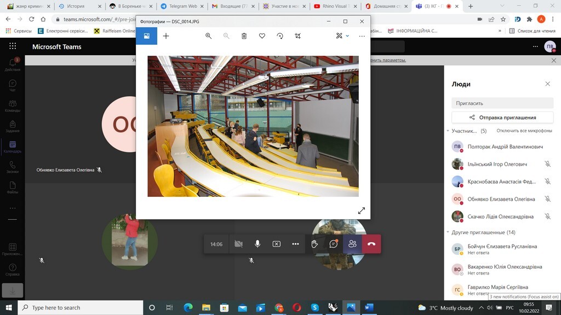The image size is (561, 315).
Task: Turn on the camera in call controls
Action: [238, 244]
